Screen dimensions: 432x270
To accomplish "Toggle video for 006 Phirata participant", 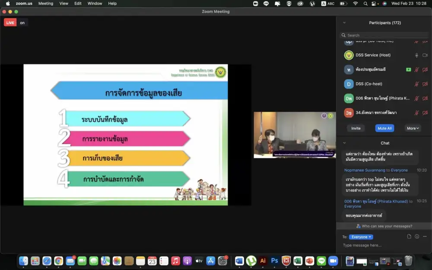I will (425, 98).
